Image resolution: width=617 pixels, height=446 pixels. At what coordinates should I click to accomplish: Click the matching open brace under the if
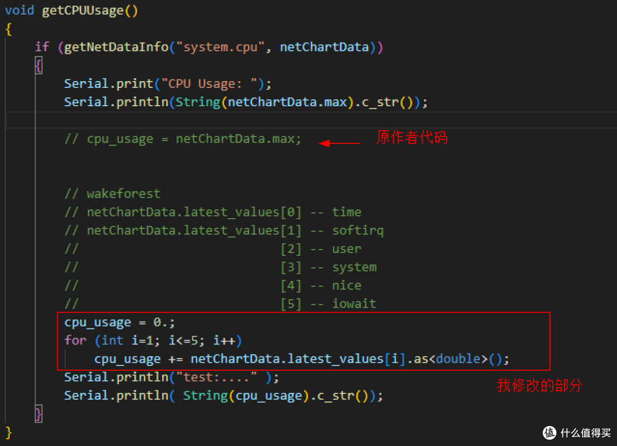coord(38,65)
